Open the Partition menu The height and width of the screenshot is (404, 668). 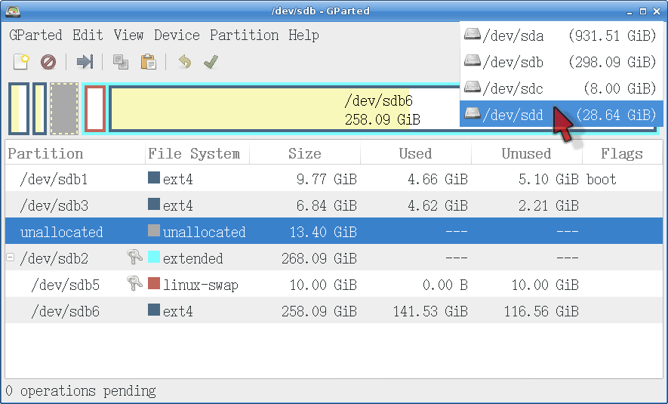point(244,35)
